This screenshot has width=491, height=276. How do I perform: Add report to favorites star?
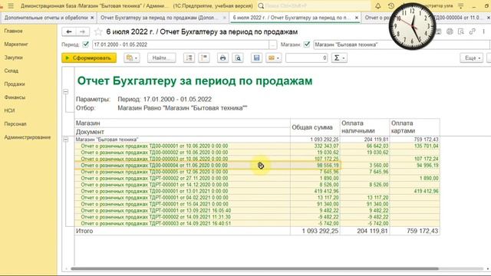click(x=98, y=31)
